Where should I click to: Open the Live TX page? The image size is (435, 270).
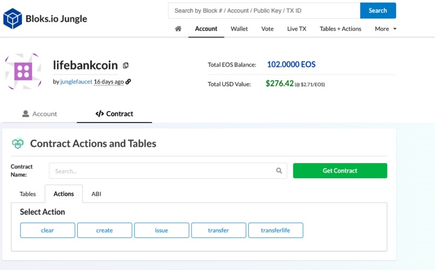click(296, 29)
